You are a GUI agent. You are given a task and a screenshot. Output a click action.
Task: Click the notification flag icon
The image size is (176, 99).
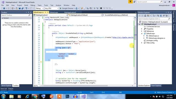pyautogui.click(x=130, y=2)
